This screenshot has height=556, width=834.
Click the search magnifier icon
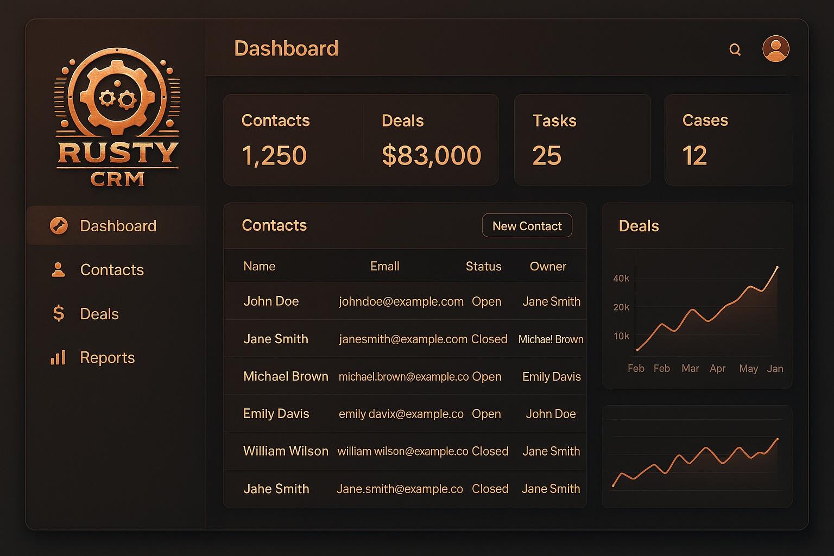(x=735, y=50)
